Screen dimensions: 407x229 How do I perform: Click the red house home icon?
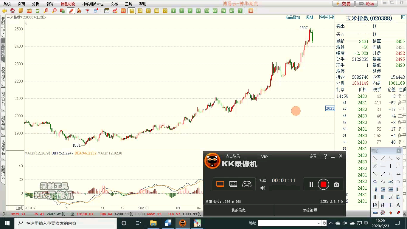13,11
